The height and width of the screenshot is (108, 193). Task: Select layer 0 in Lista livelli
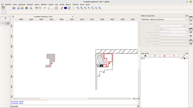pyautogui.click(x=164, y=58)
